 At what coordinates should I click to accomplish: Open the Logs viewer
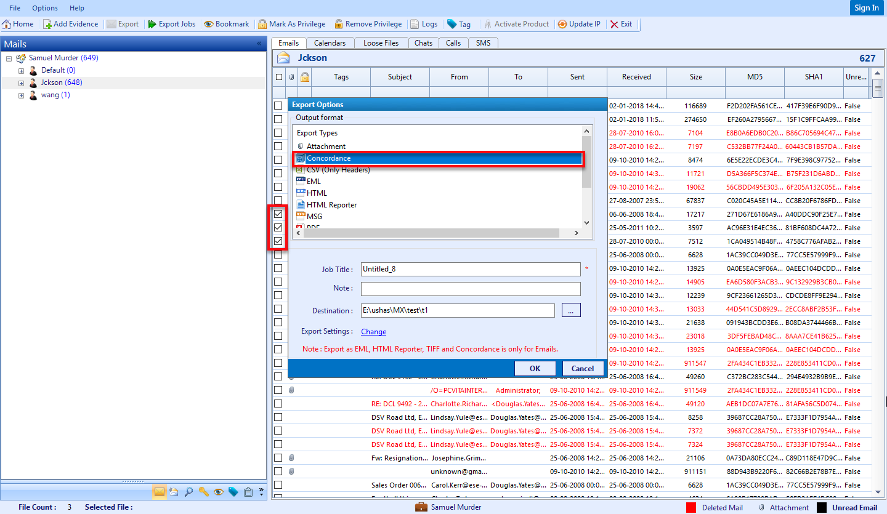424,24
